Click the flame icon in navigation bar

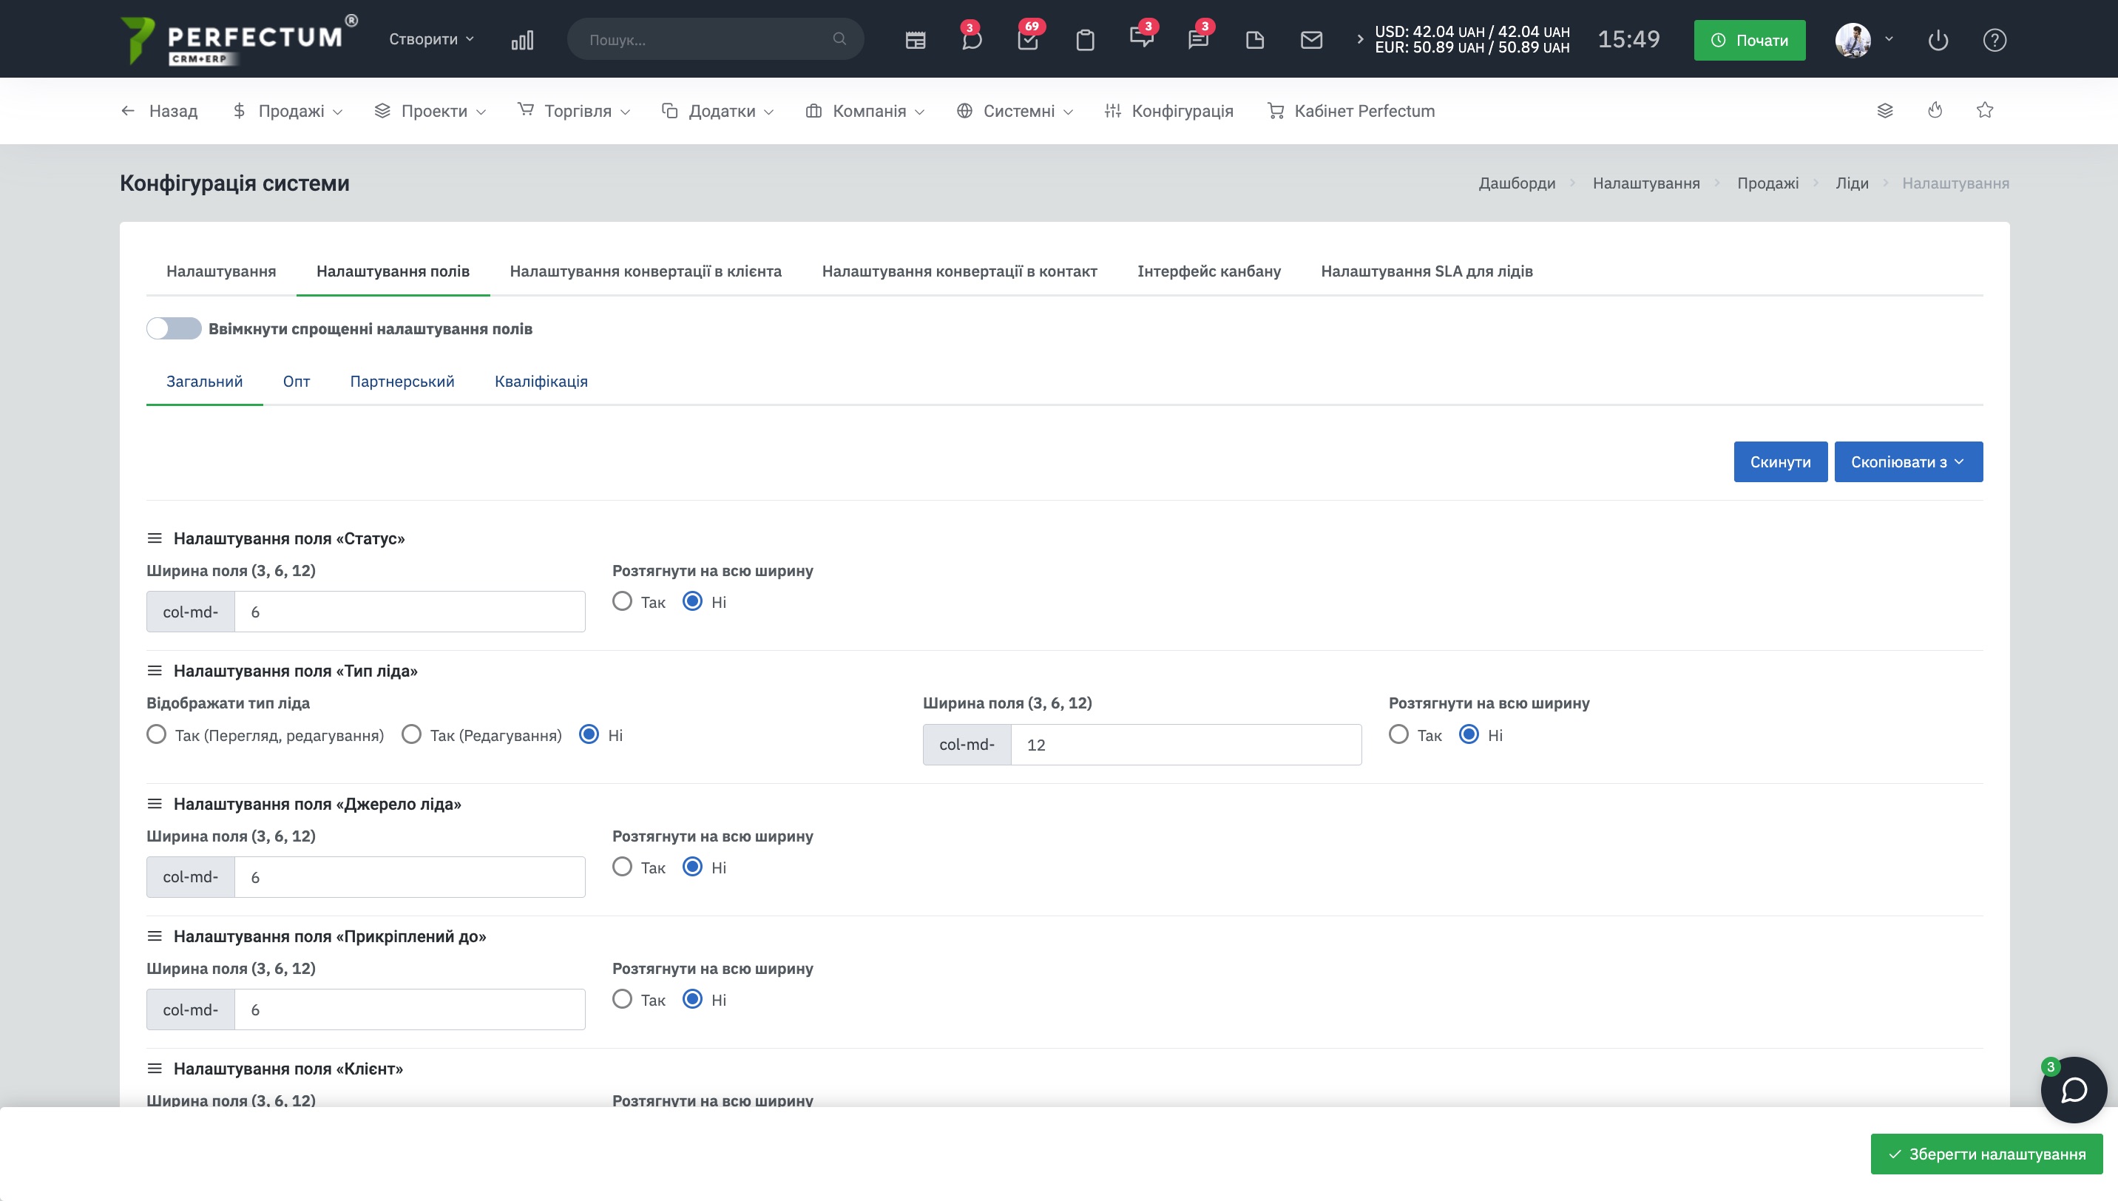coord(1935,110)
